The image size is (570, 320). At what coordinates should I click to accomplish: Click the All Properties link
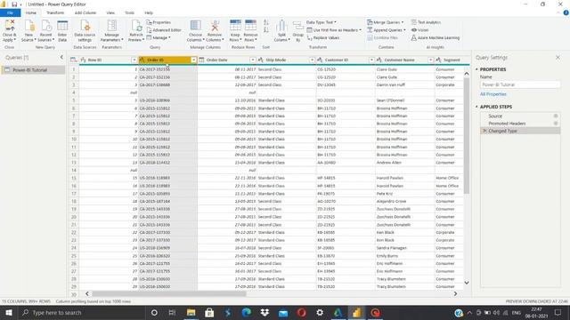[x=493, y=94]
